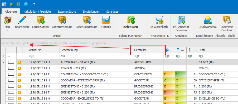
Task: Click the Neu new article icon
Action: click(x=7, y=20)
